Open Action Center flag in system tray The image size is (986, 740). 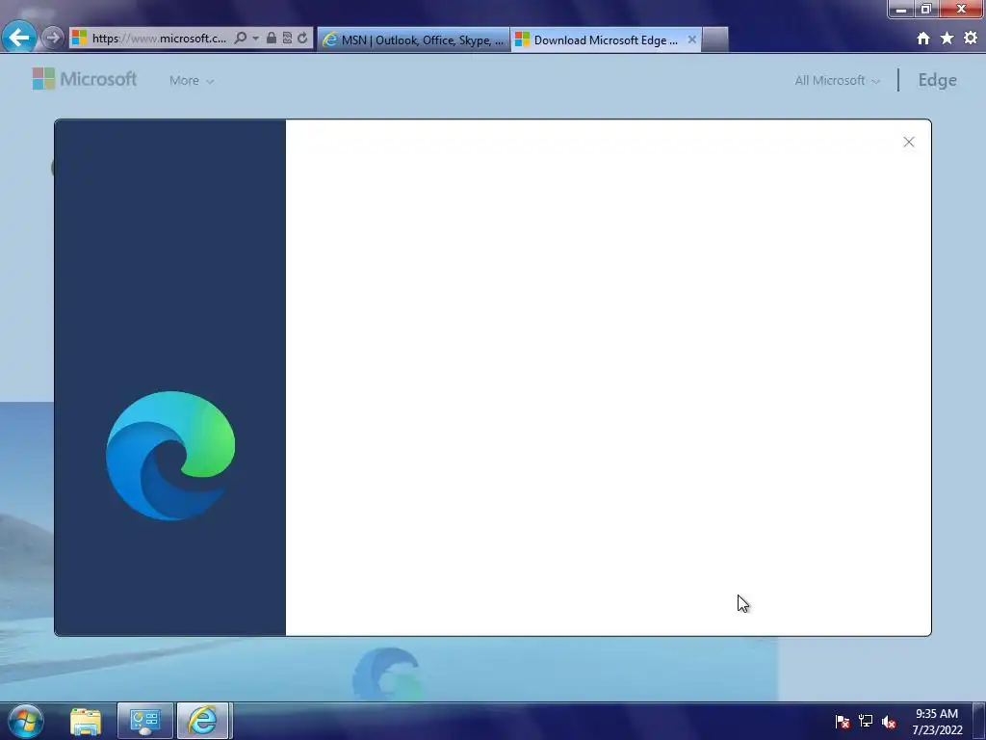point(842,722)
